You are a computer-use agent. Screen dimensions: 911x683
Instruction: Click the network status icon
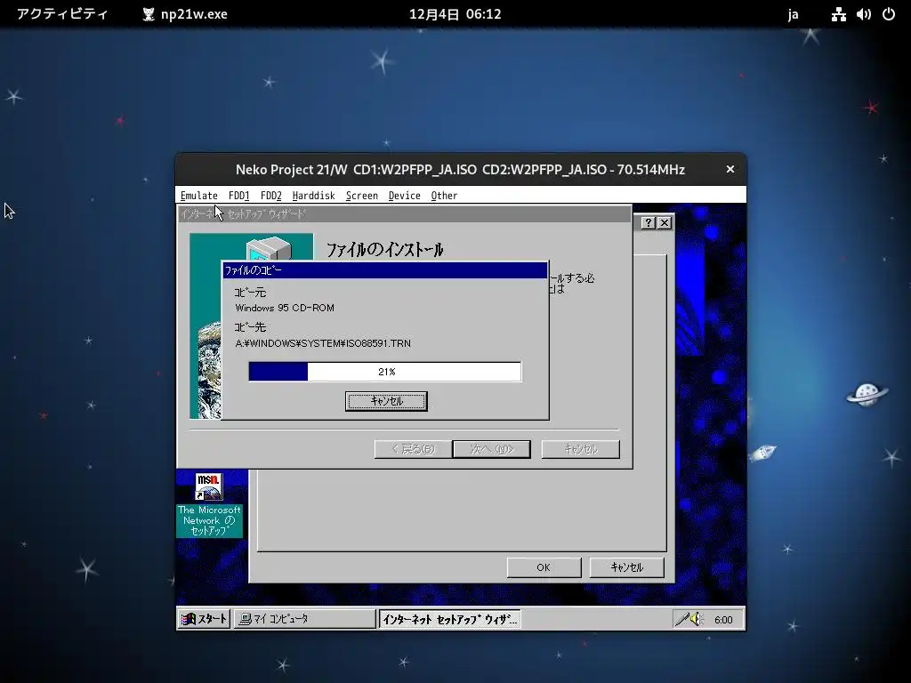[838, 14]
